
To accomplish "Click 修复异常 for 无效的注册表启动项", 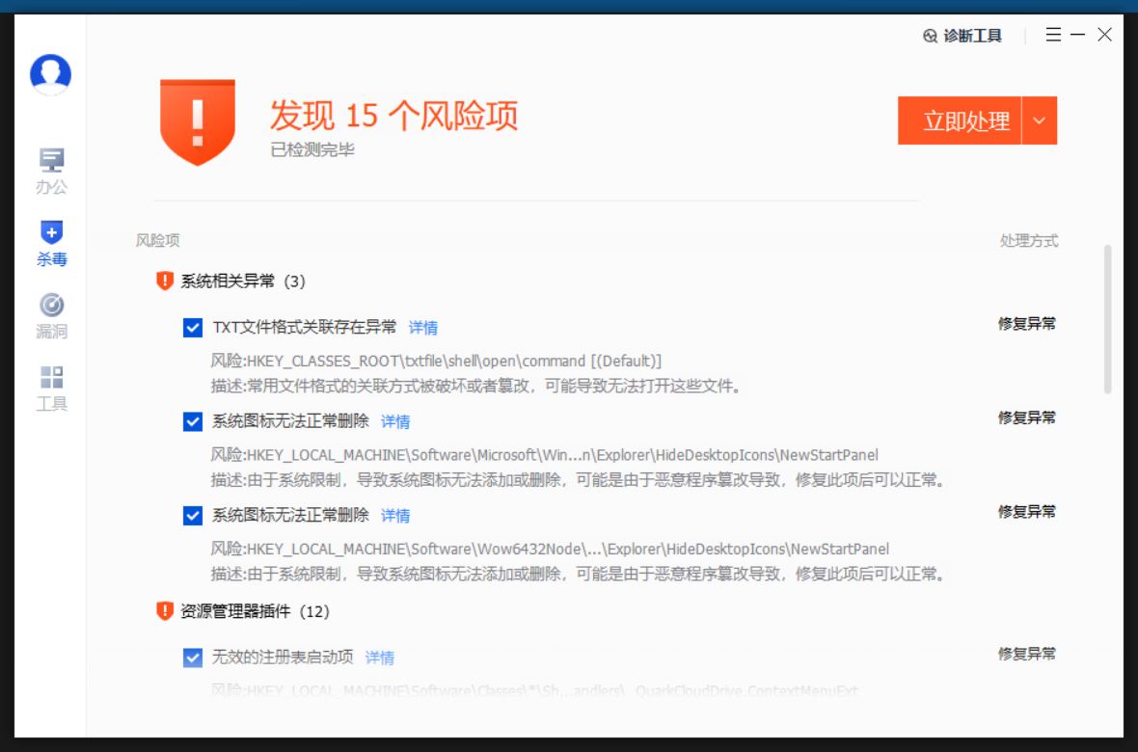I will click(1027, 654).
